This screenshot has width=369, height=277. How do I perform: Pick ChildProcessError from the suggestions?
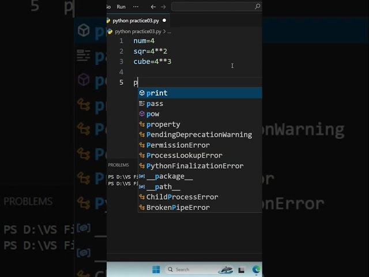click(200, 197)
